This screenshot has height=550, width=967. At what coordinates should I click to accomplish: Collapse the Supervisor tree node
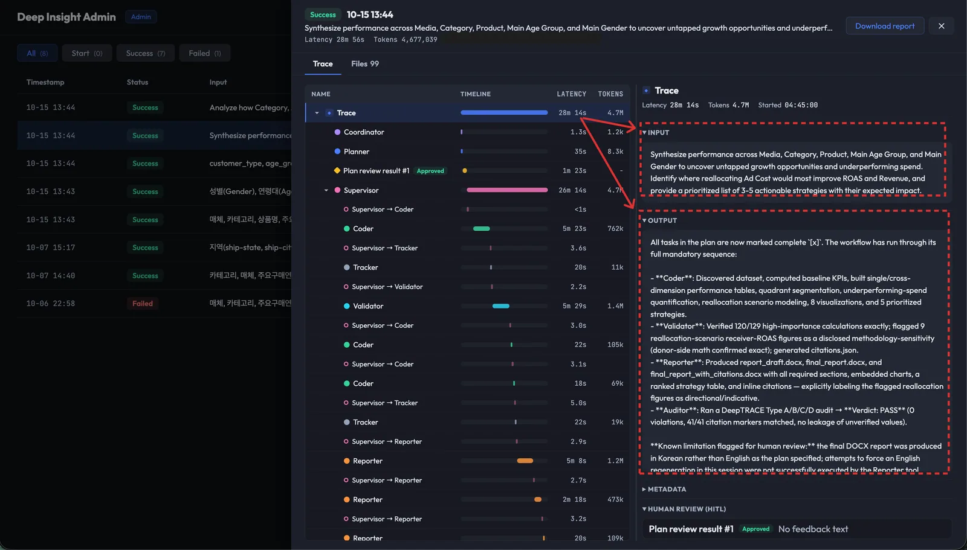tap(326, 190)
